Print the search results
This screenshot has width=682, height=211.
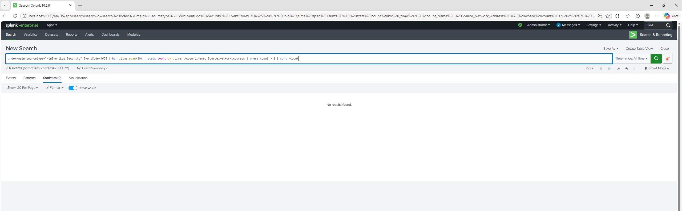[x=627, y=69]
